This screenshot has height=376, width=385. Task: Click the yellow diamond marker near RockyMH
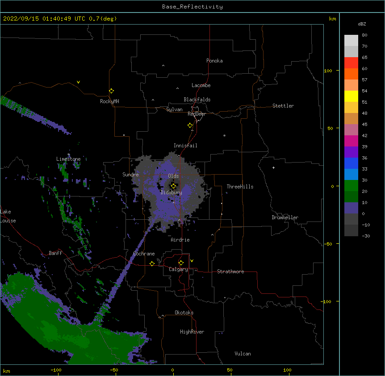(112, 91)
